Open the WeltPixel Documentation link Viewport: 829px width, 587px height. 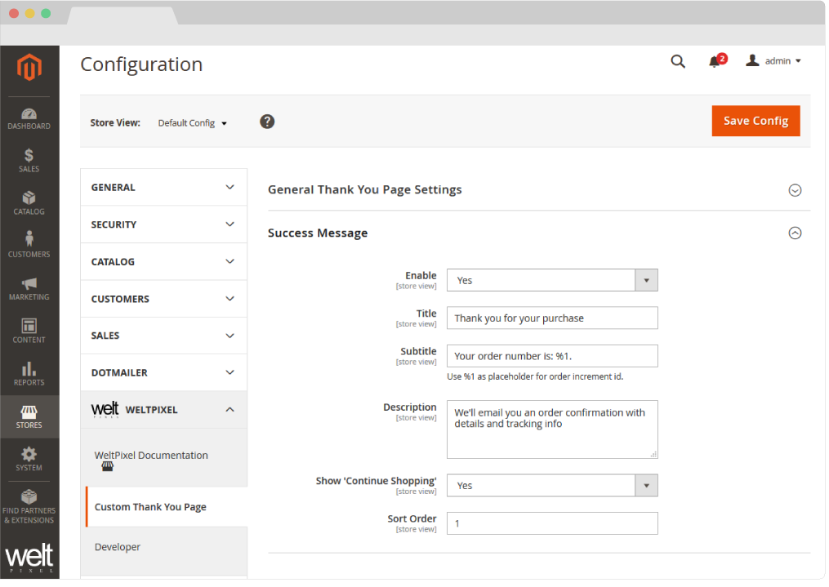[151, 455]
